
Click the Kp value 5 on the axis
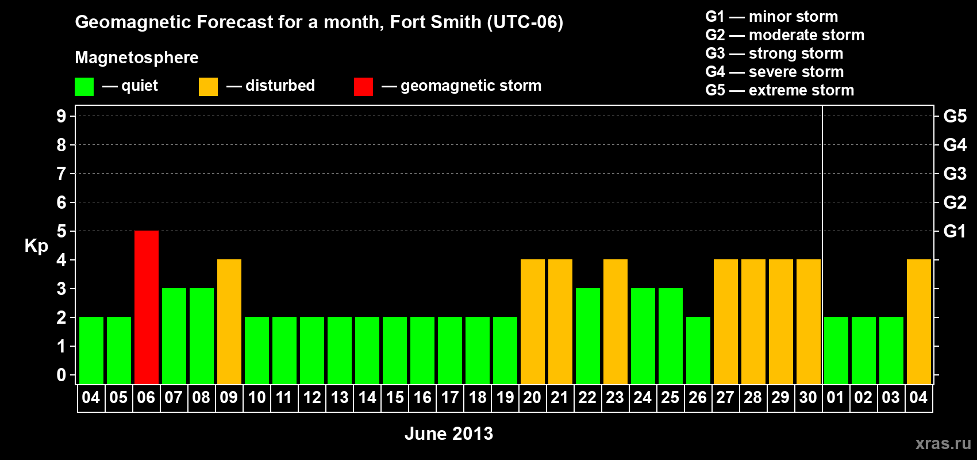(x=61, y=231)
